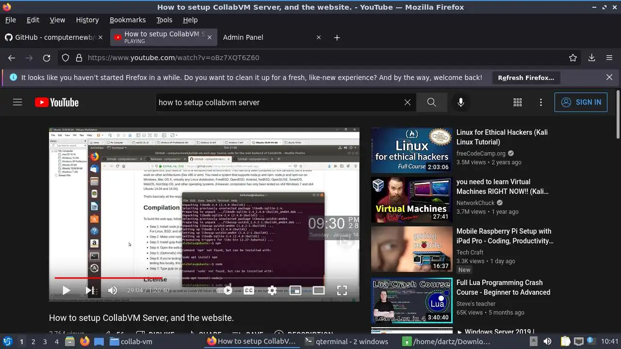Screen dimensions: 621x349
Task: Open video player settings gear
Action: (x=272, y=290)
